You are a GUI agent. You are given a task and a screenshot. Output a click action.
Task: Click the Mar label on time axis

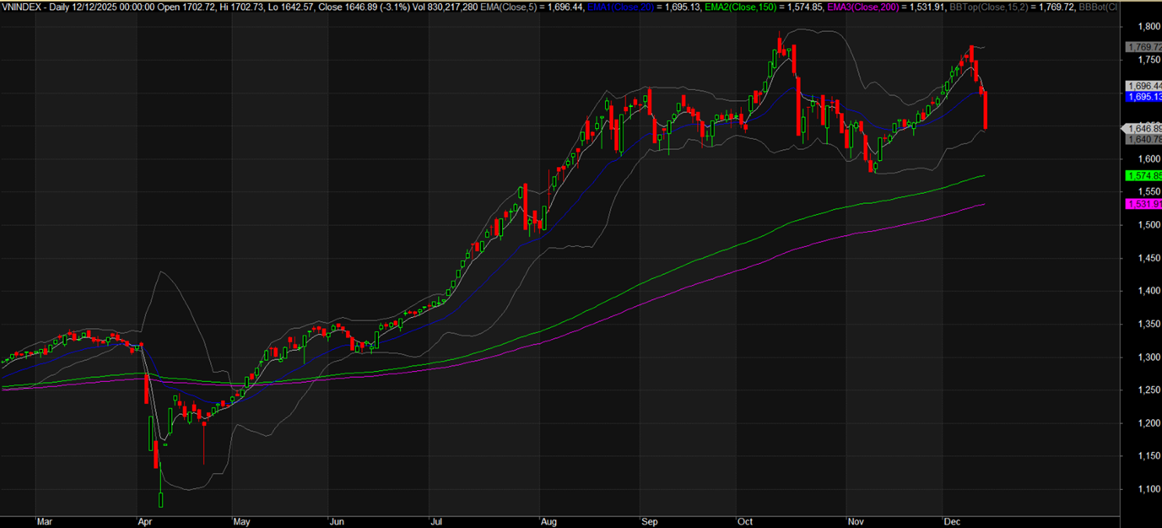coord(46,520)
